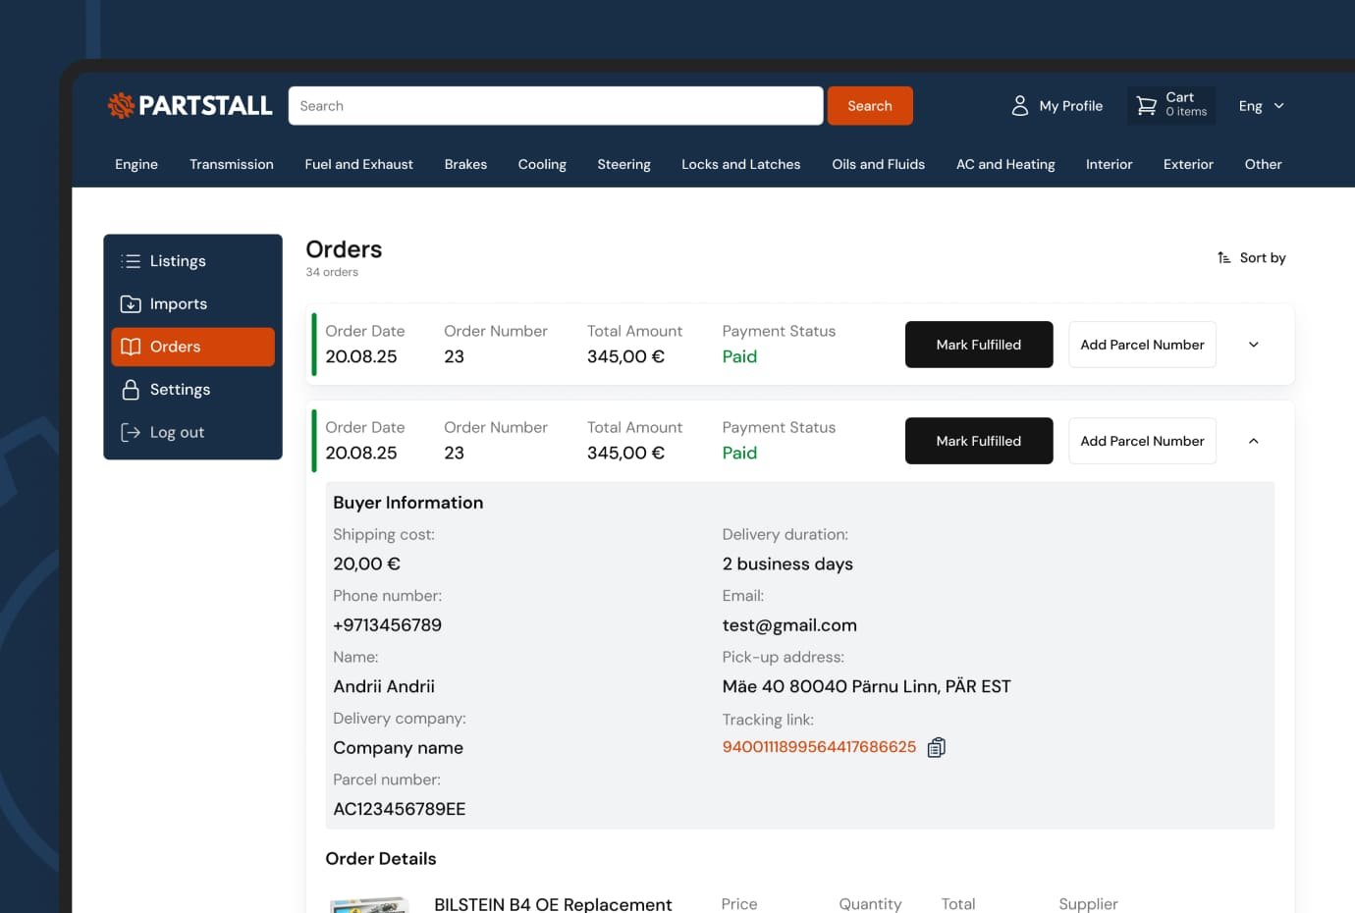Click the Cart "0 items" label

1186,112
